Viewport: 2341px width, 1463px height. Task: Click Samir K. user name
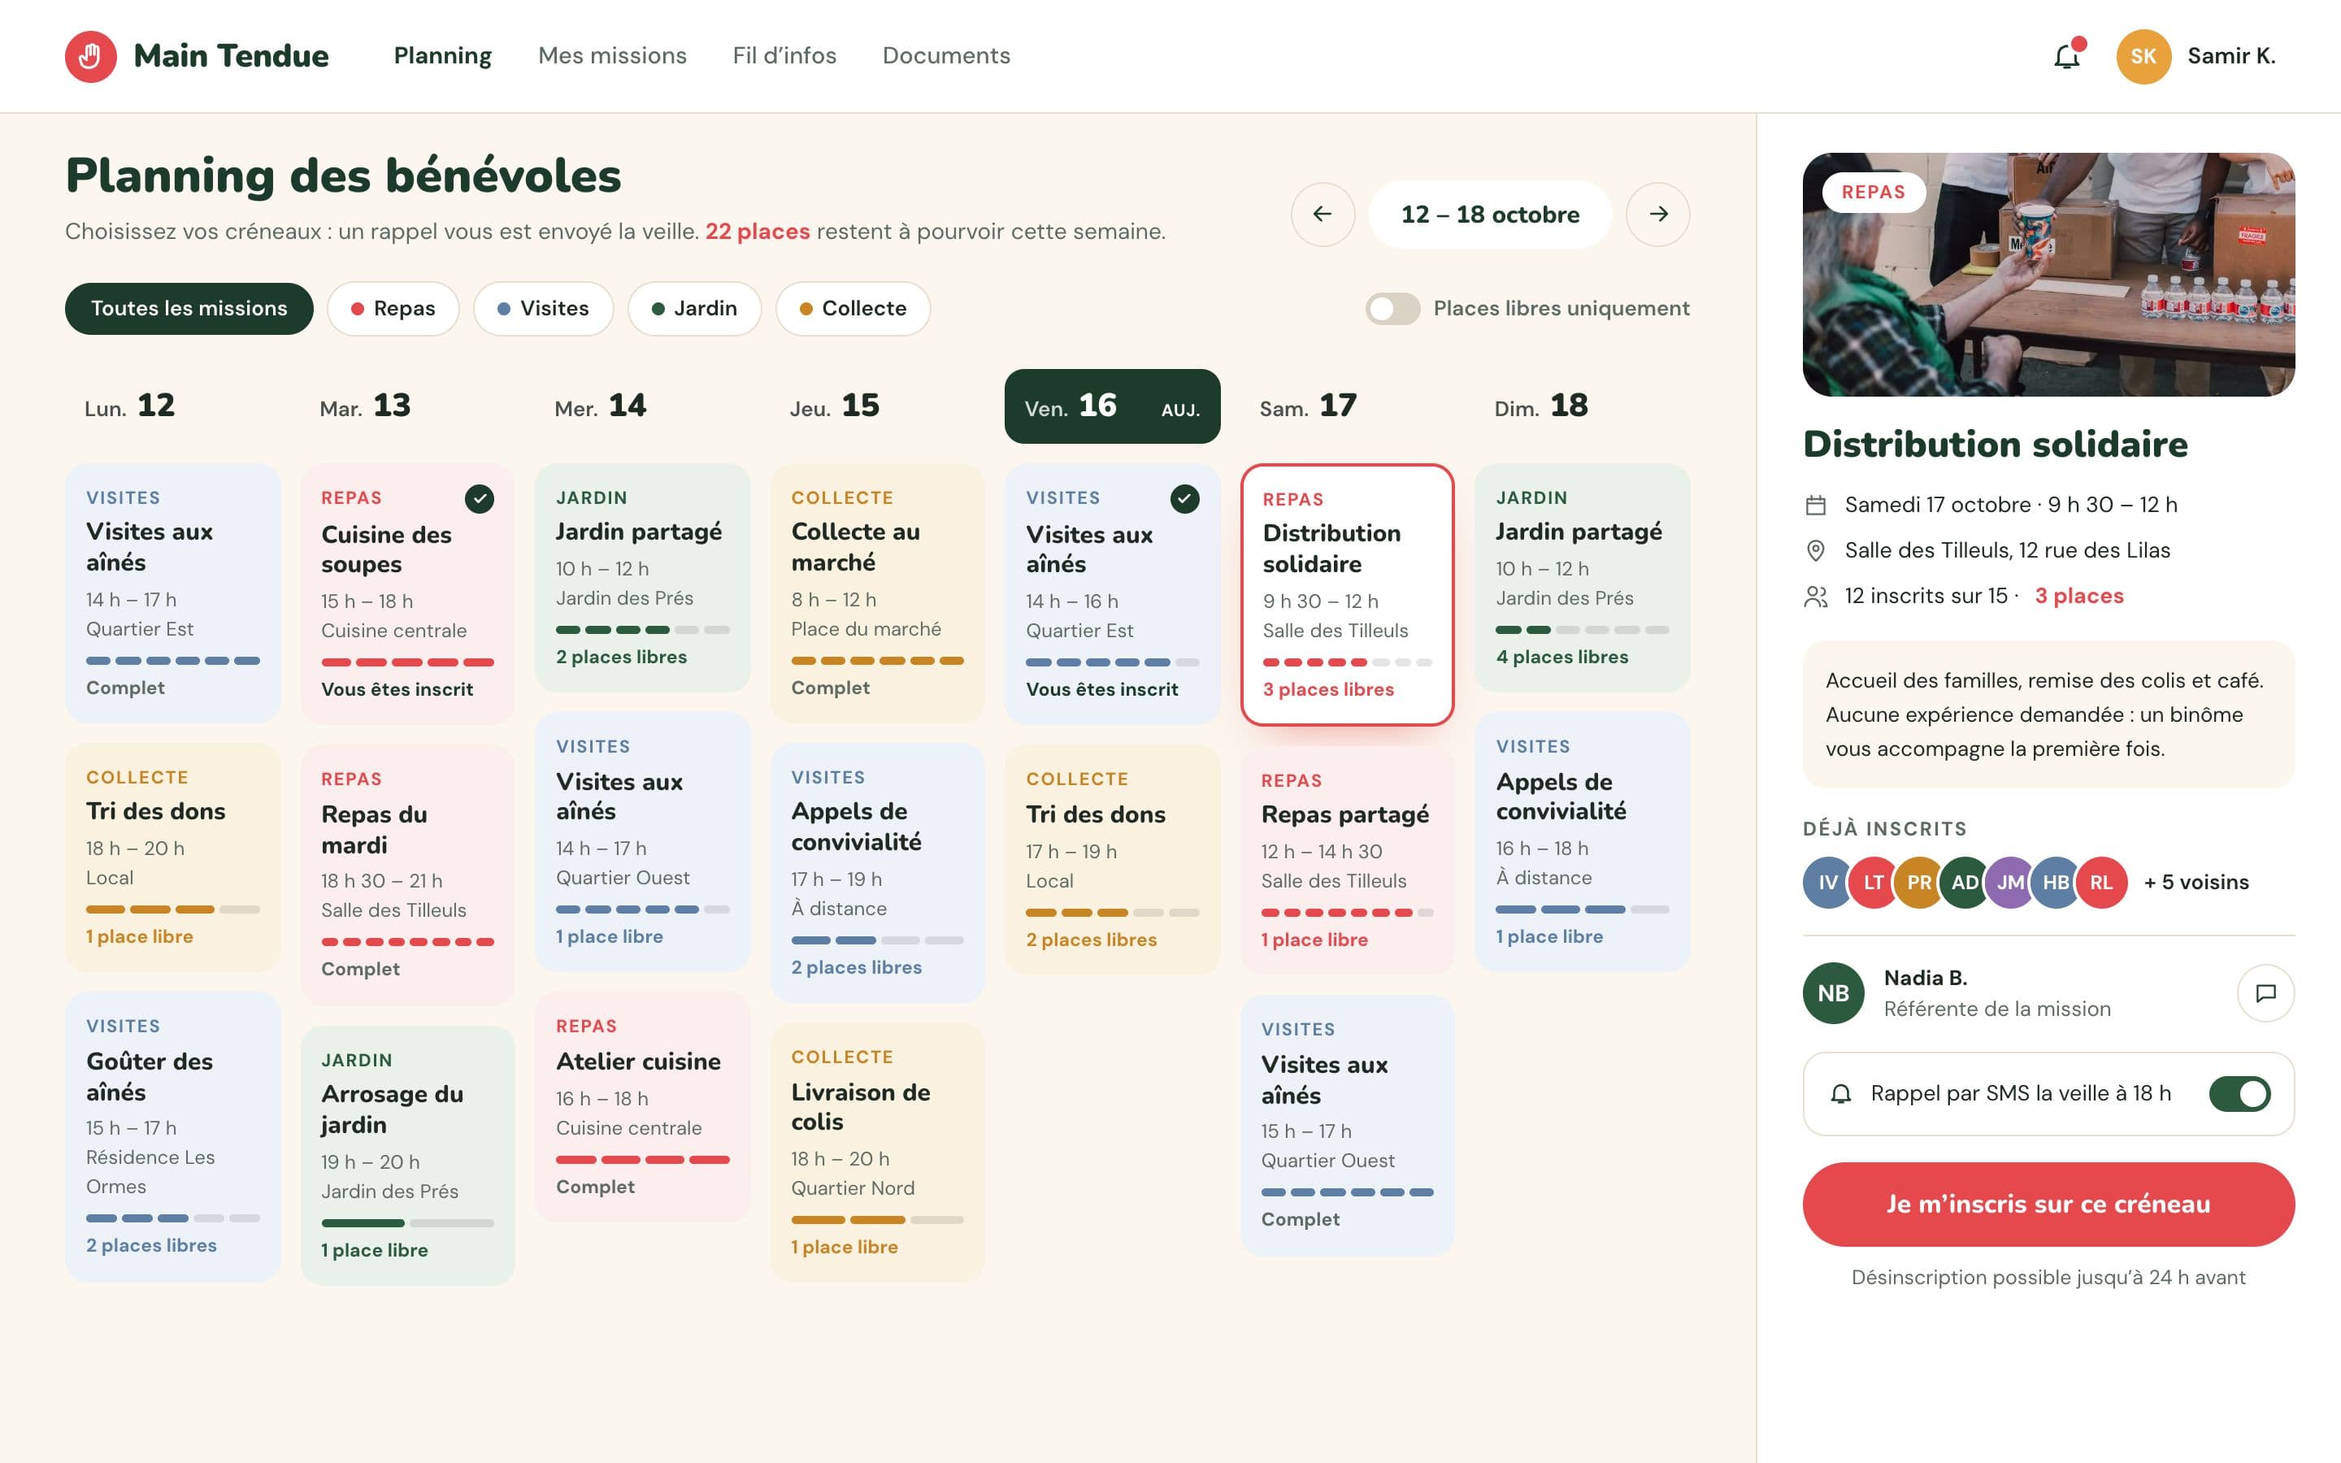(x=2230, y=56)
